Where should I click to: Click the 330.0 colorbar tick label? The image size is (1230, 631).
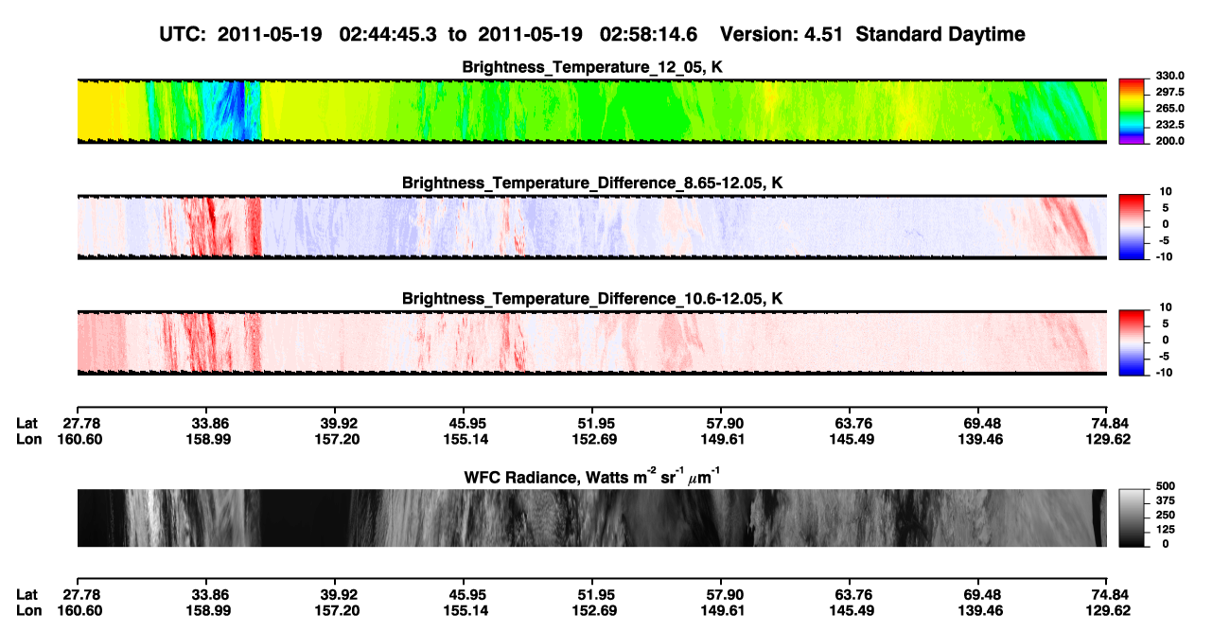(x=1169, y=76)
